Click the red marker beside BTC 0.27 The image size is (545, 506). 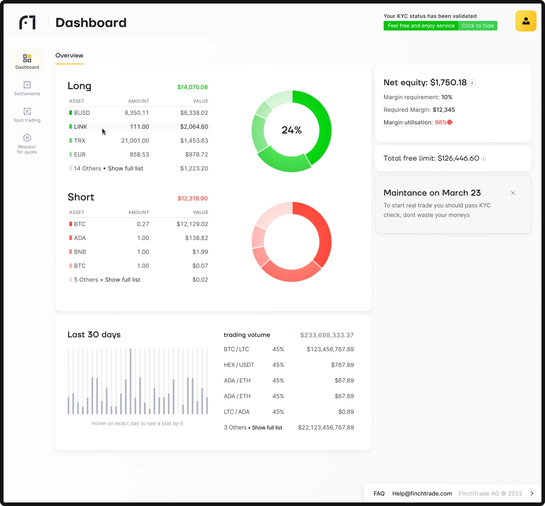[71, 224]
